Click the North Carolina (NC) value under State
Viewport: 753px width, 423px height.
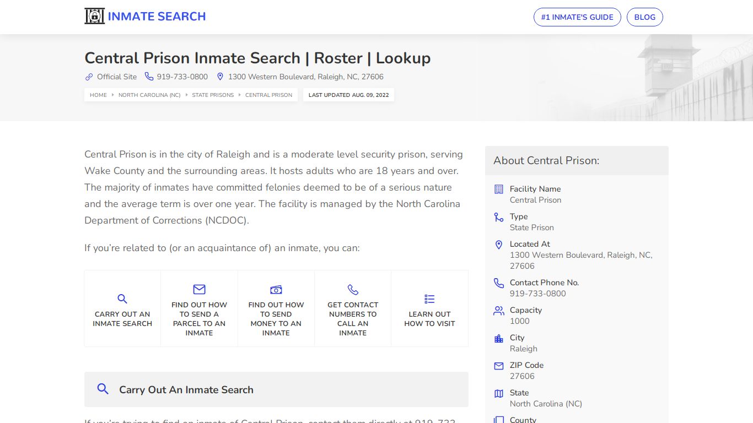point(546,404)
